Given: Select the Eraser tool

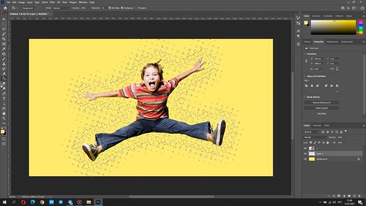Looking at the screenshot, I should pos(4,74).
